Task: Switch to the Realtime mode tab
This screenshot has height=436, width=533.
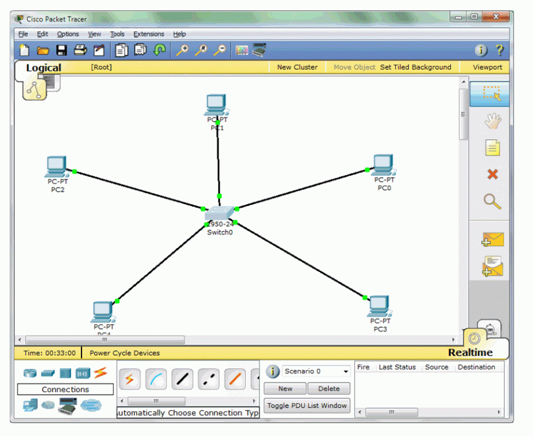Action: point(470,353)
